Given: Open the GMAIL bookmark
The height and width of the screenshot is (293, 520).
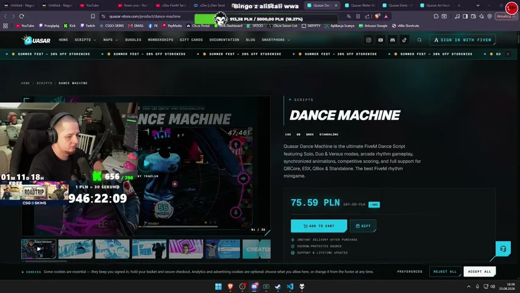Looking at the screenshot, I should click(x=136, y=26).
